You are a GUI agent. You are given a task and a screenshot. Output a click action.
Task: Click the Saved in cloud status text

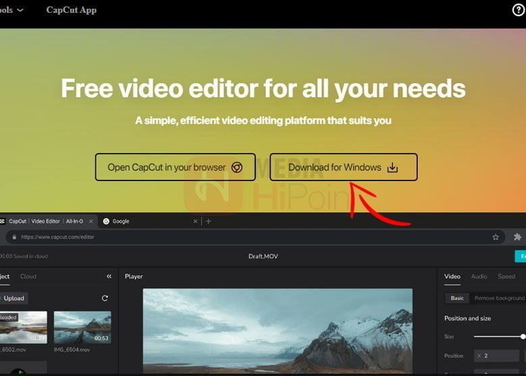point(30,256)
